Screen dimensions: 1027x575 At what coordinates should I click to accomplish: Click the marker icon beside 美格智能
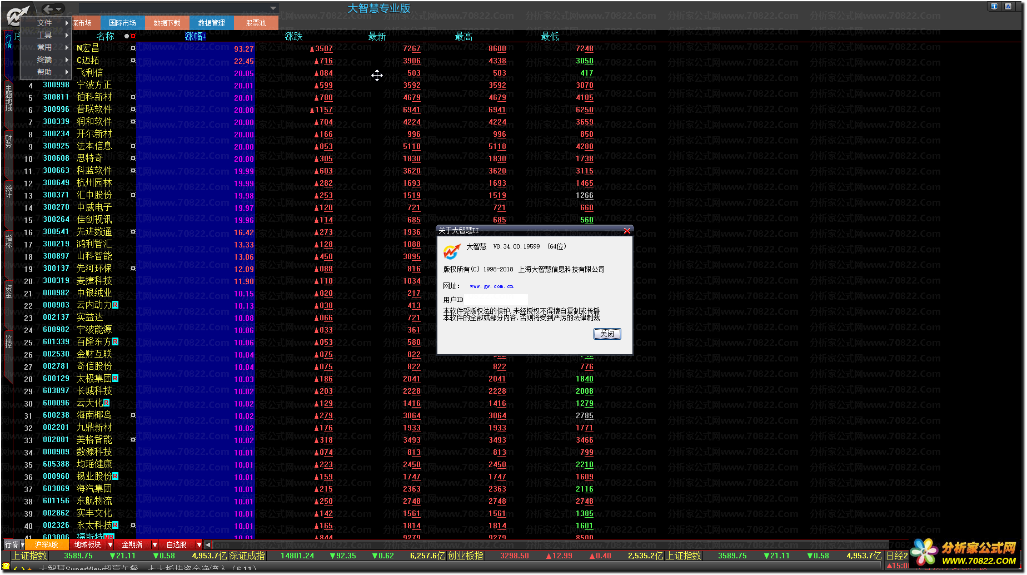pyautogui.click(x=133, y=440)
